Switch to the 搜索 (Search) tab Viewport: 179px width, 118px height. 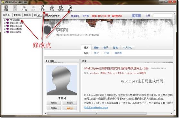coord(27,15)
